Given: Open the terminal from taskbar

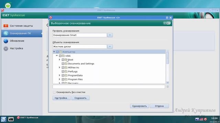Looking at the screenshot, I should 11,119.
